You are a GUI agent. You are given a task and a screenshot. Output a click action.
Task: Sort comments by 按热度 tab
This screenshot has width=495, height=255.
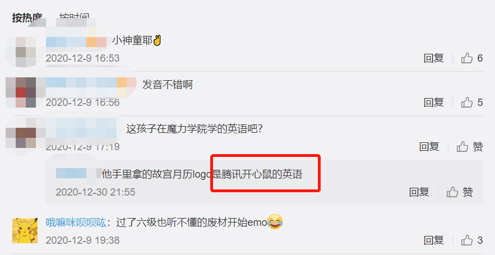pyautogui.click(x=27, y=17)
